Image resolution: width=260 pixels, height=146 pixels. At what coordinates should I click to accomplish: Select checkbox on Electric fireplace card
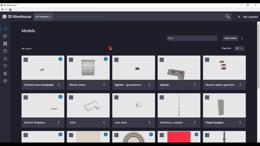(26, 97)
